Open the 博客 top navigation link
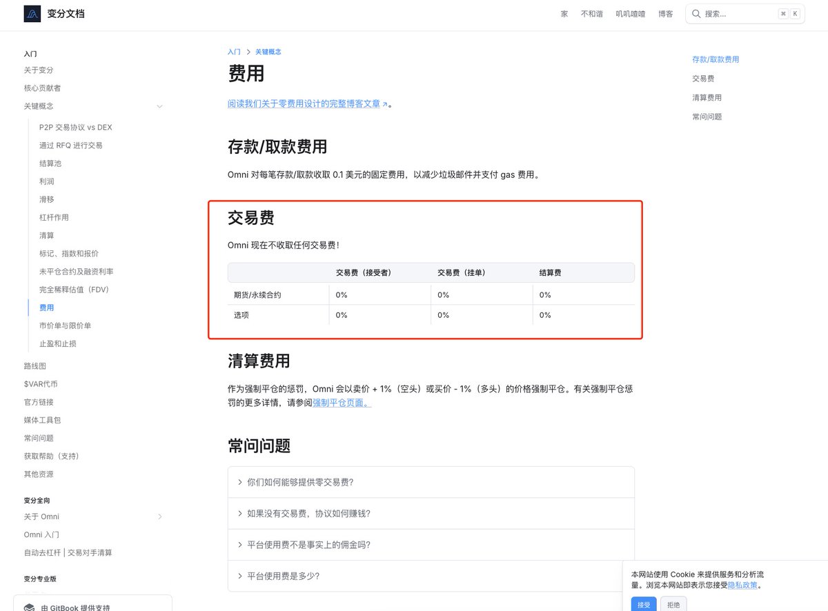This screenshot has height=611, width=828. (666, 14)
